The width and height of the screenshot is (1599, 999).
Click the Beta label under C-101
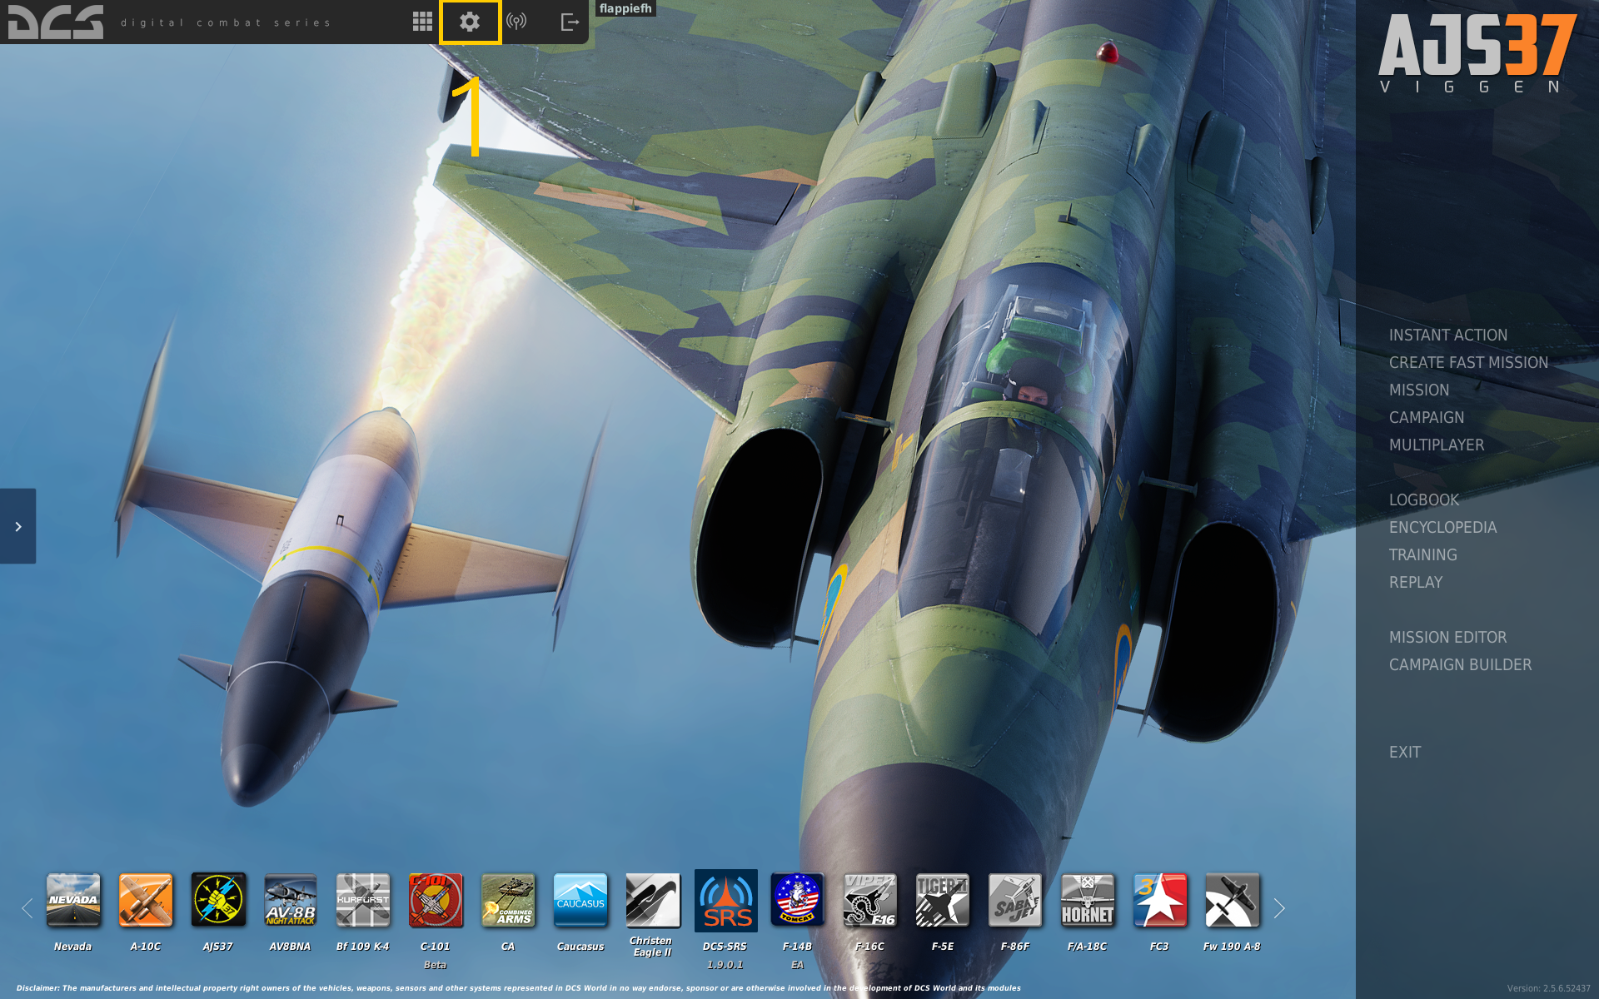(x=436, y=965)
